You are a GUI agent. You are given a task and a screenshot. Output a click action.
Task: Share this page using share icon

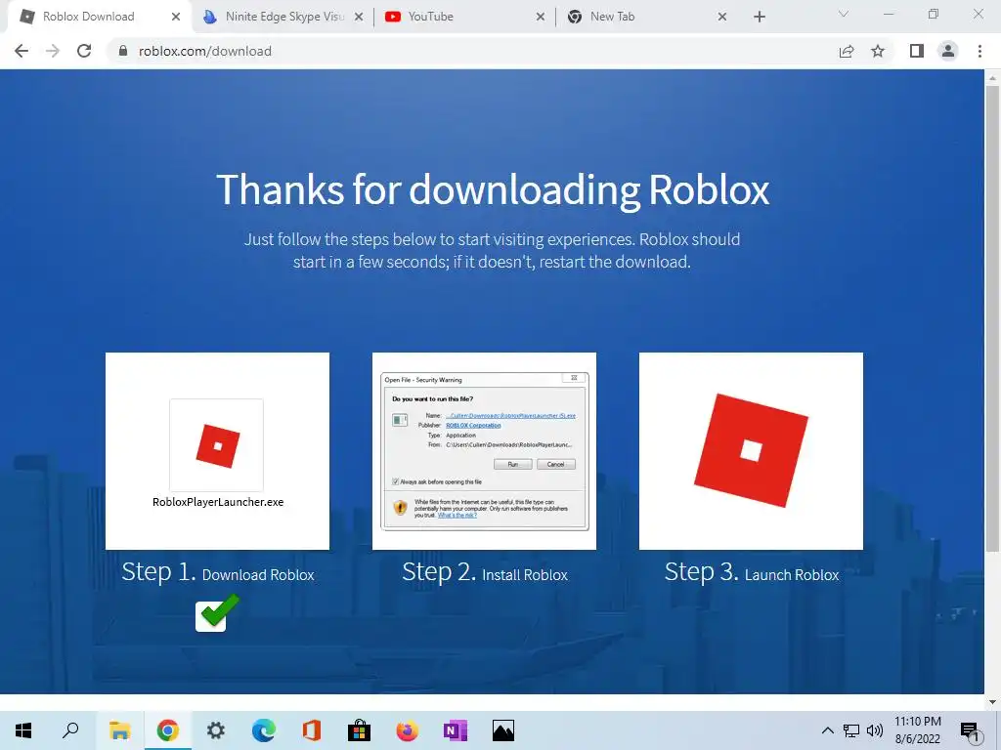click(x=847, y=51)
